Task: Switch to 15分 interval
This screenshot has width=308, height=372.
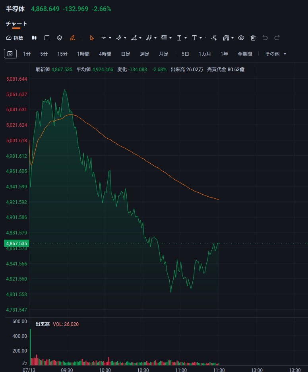Action: (62, 54)
